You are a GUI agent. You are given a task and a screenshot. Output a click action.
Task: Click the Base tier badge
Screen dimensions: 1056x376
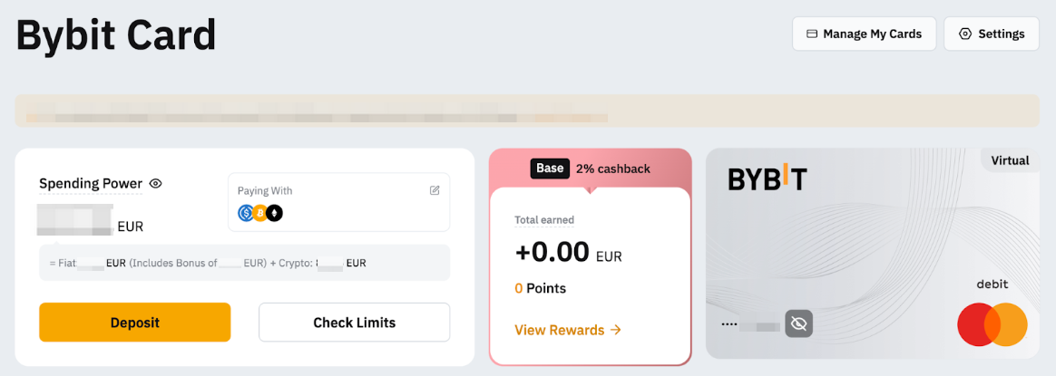(550, 169)
